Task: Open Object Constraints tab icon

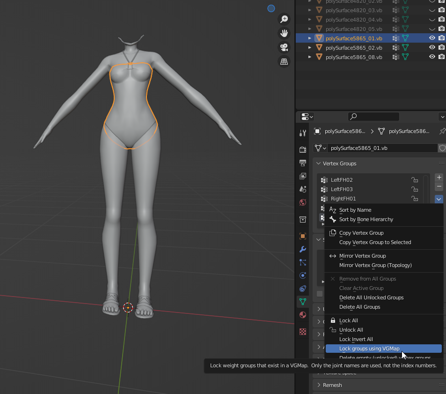Action: click(x=303, y=289)
